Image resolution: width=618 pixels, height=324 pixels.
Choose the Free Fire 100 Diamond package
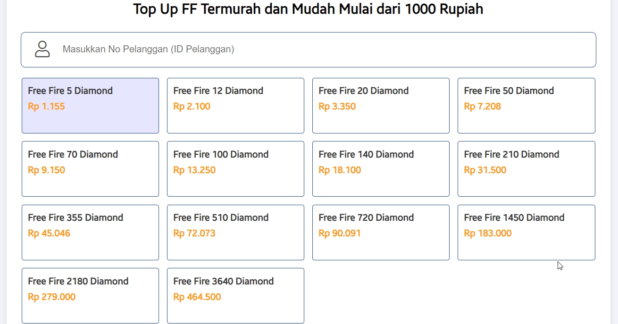coord(235,168)
